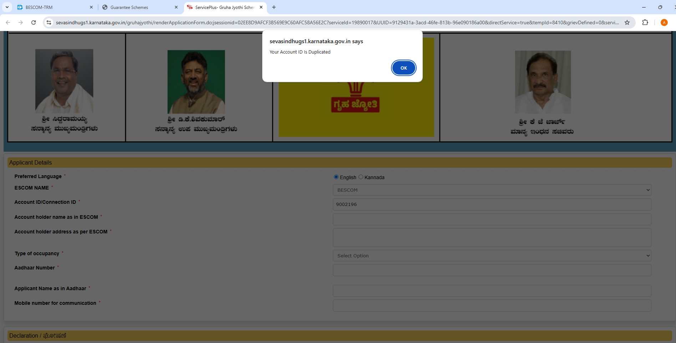Select Kannada as preferred language
The height and width of the screenshot is (343, 676).
pyautogui.click(x=361, y=177)
